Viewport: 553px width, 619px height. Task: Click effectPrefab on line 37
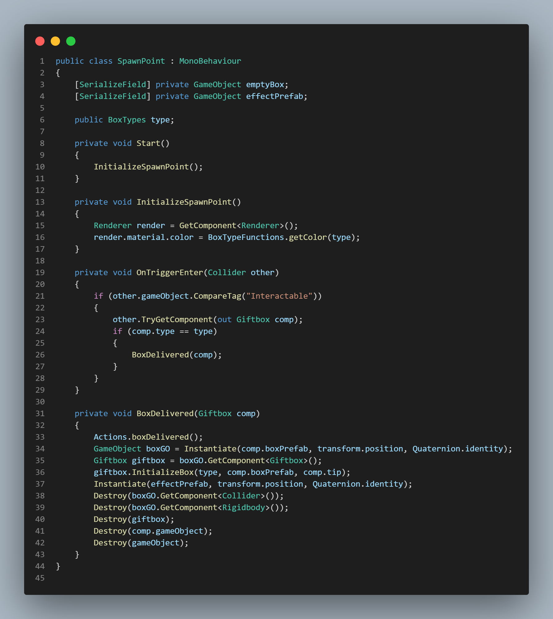179,484
